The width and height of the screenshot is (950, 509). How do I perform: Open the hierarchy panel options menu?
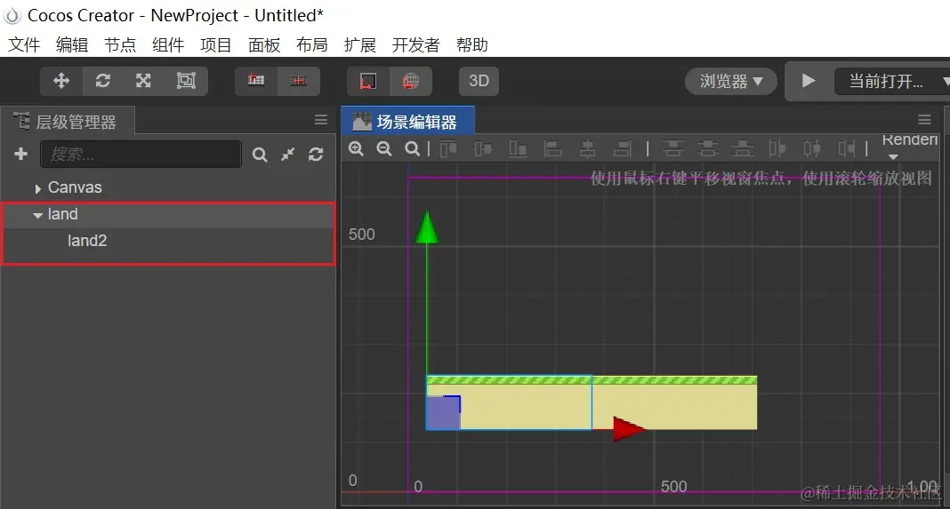[321, 120]
